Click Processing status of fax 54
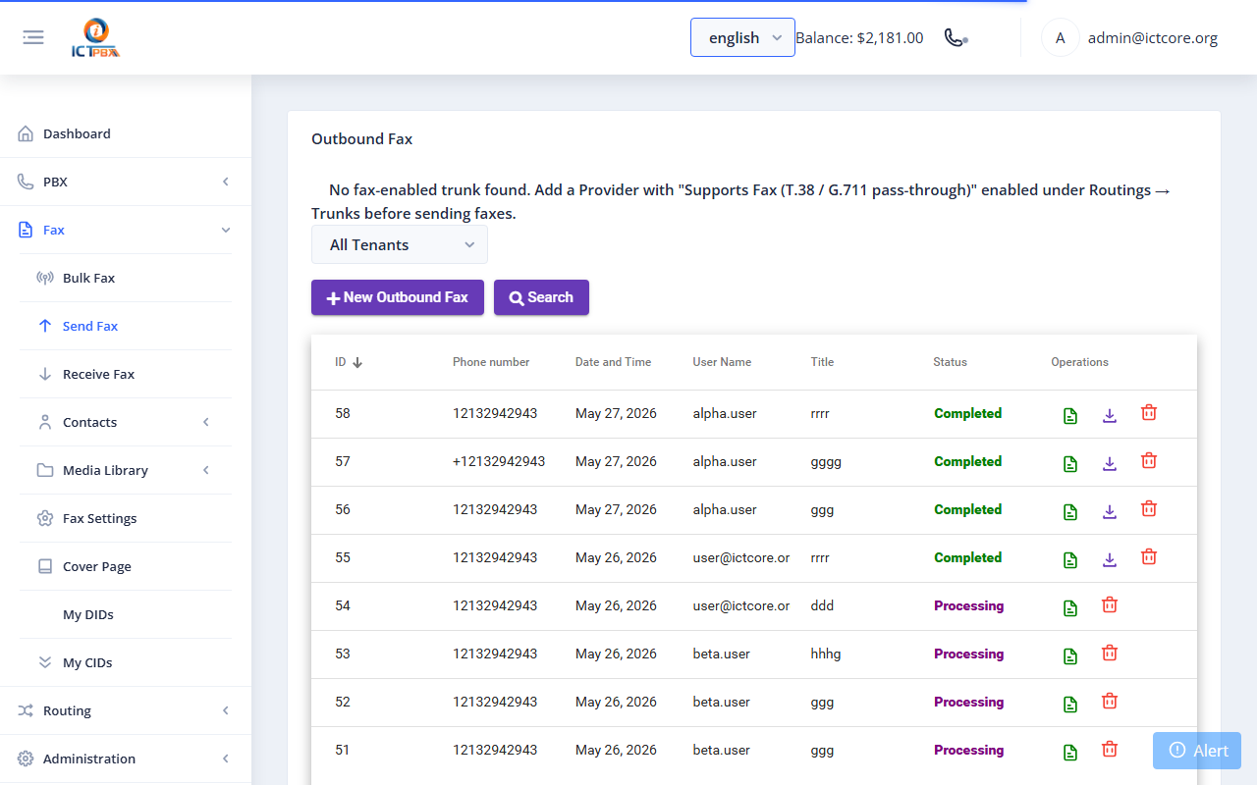 969,605
